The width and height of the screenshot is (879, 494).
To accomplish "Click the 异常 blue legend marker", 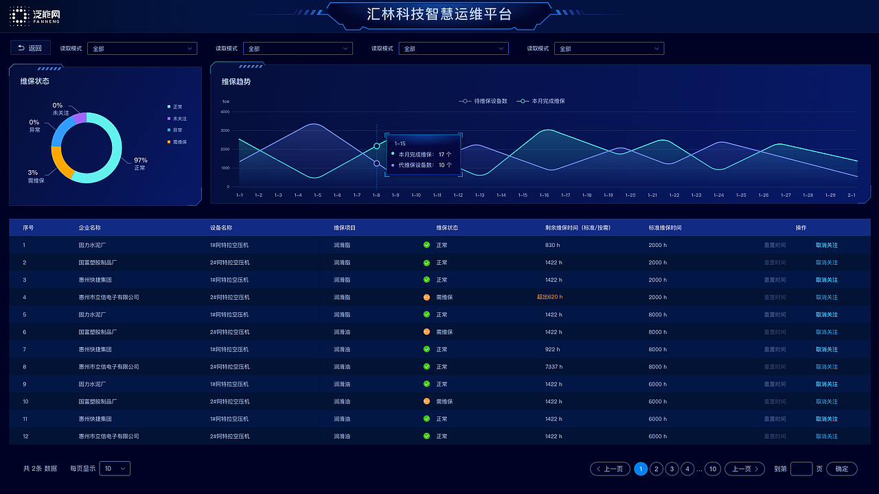I will 169,130.
